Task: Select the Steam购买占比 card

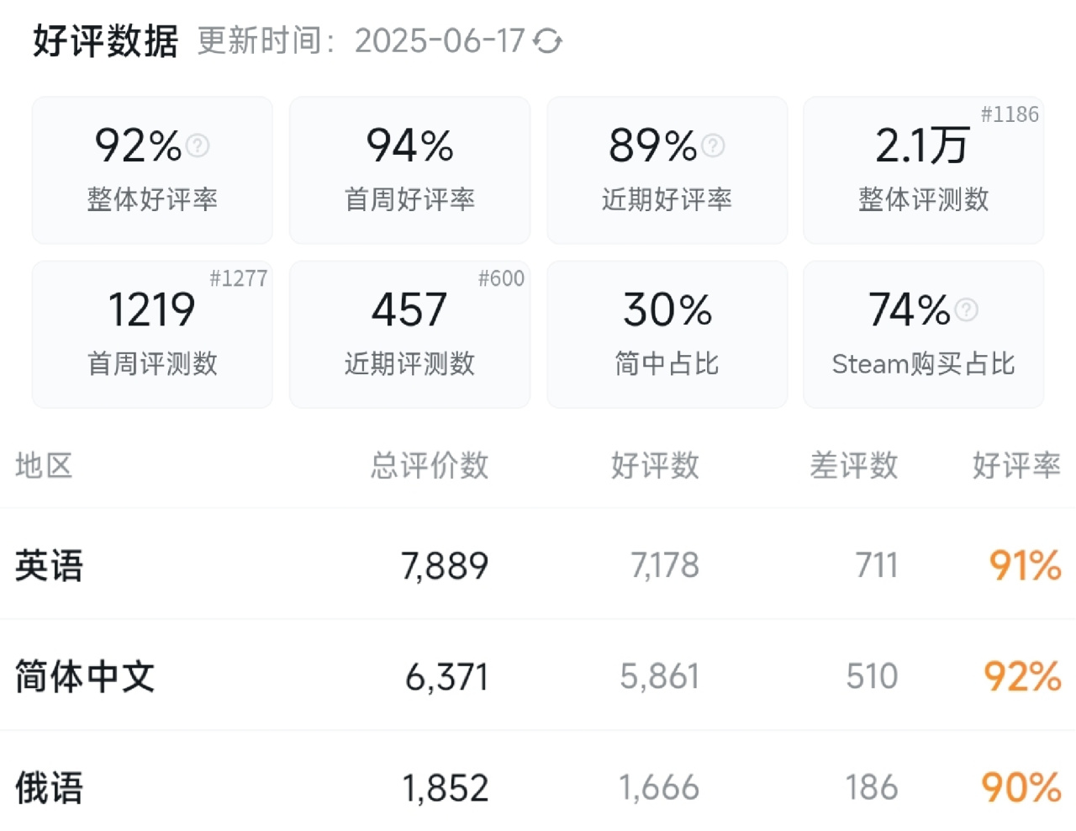Action: pyautogui.click(x=923, y=334)
